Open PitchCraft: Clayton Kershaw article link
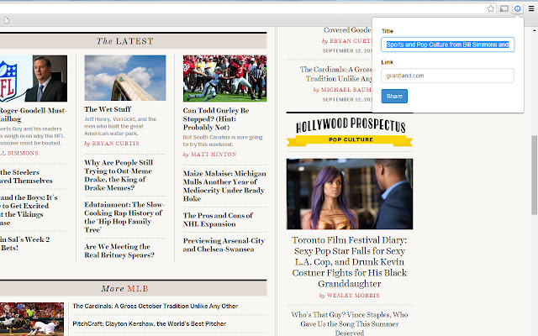Image resolution: width=538 pixels, height=336 pixels. [x=150, y=323]
